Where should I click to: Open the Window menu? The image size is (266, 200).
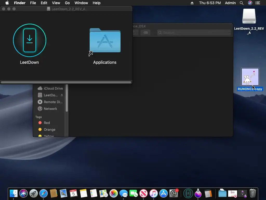pos(81,3)
